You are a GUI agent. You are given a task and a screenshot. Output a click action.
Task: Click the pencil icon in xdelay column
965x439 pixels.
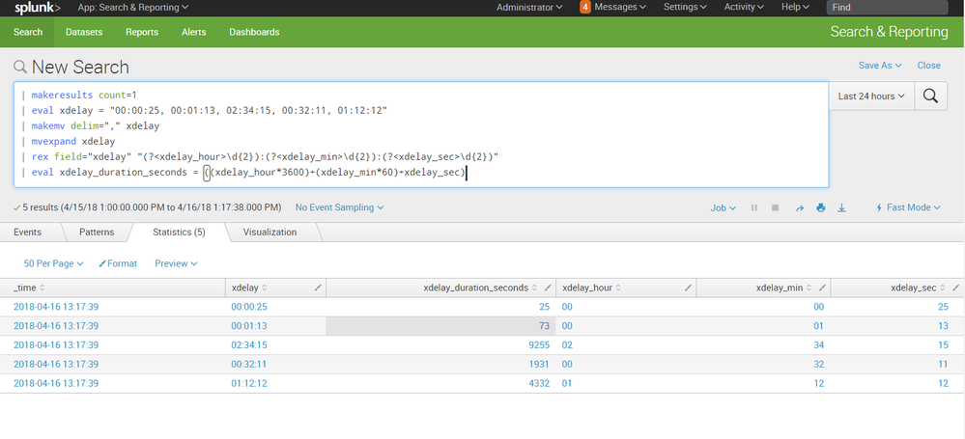point(319,288)
